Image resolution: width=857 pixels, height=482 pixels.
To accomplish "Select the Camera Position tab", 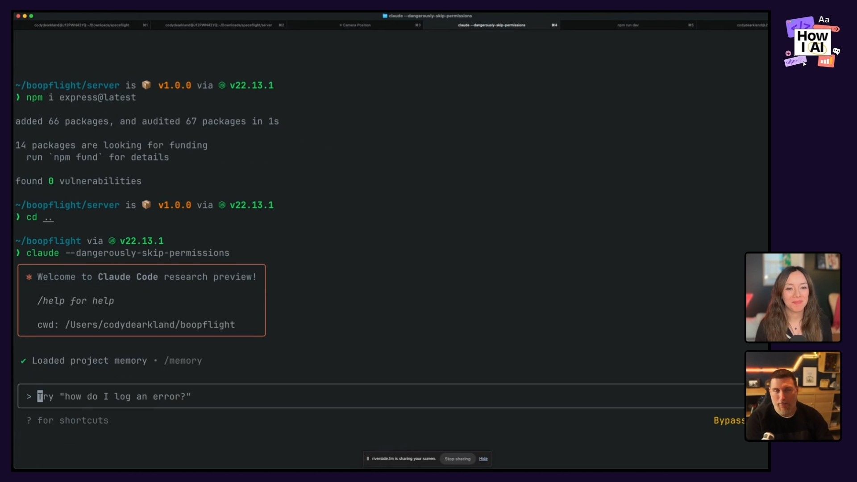I will point(355,25).
